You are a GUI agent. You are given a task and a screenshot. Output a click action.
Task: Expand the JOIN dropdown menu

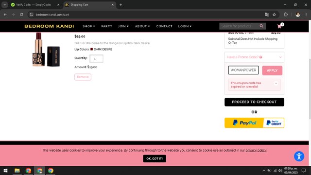pos(123,26)
